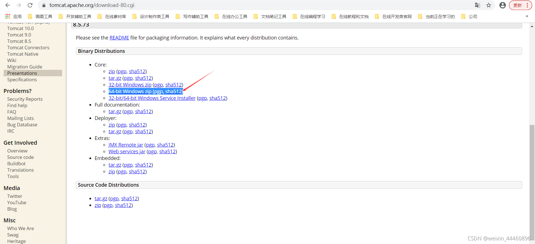The width and height of the screenshot is (535, 244).
Task: Go to Tomcat Native sidebar link
Action: pyautogui.click(x=23, y=54)
